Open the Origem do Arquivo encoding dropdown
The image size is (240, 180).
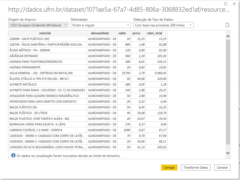point(38,25)
